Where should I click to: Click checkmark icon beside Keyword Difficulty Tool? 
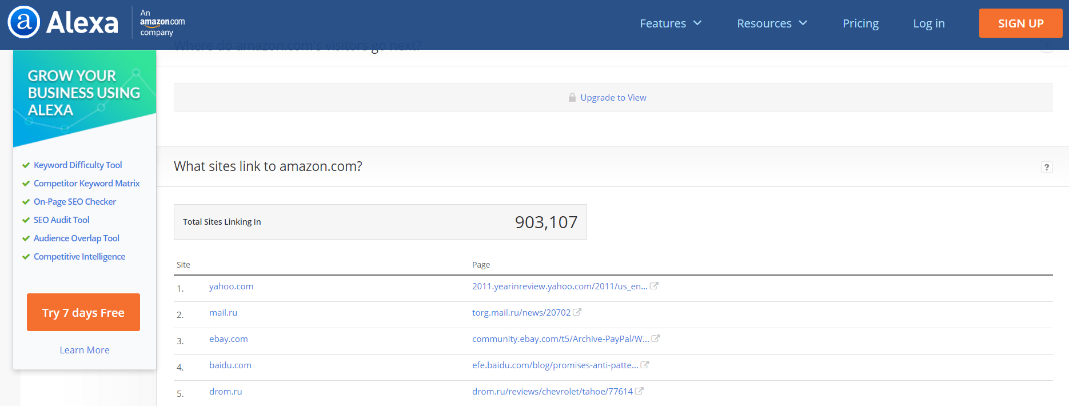[26, 165]
